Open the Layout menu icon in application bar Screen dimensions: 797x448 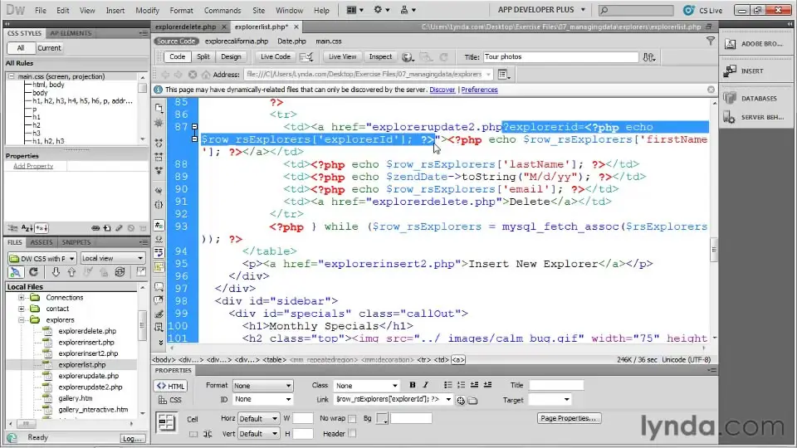point(354,10)
